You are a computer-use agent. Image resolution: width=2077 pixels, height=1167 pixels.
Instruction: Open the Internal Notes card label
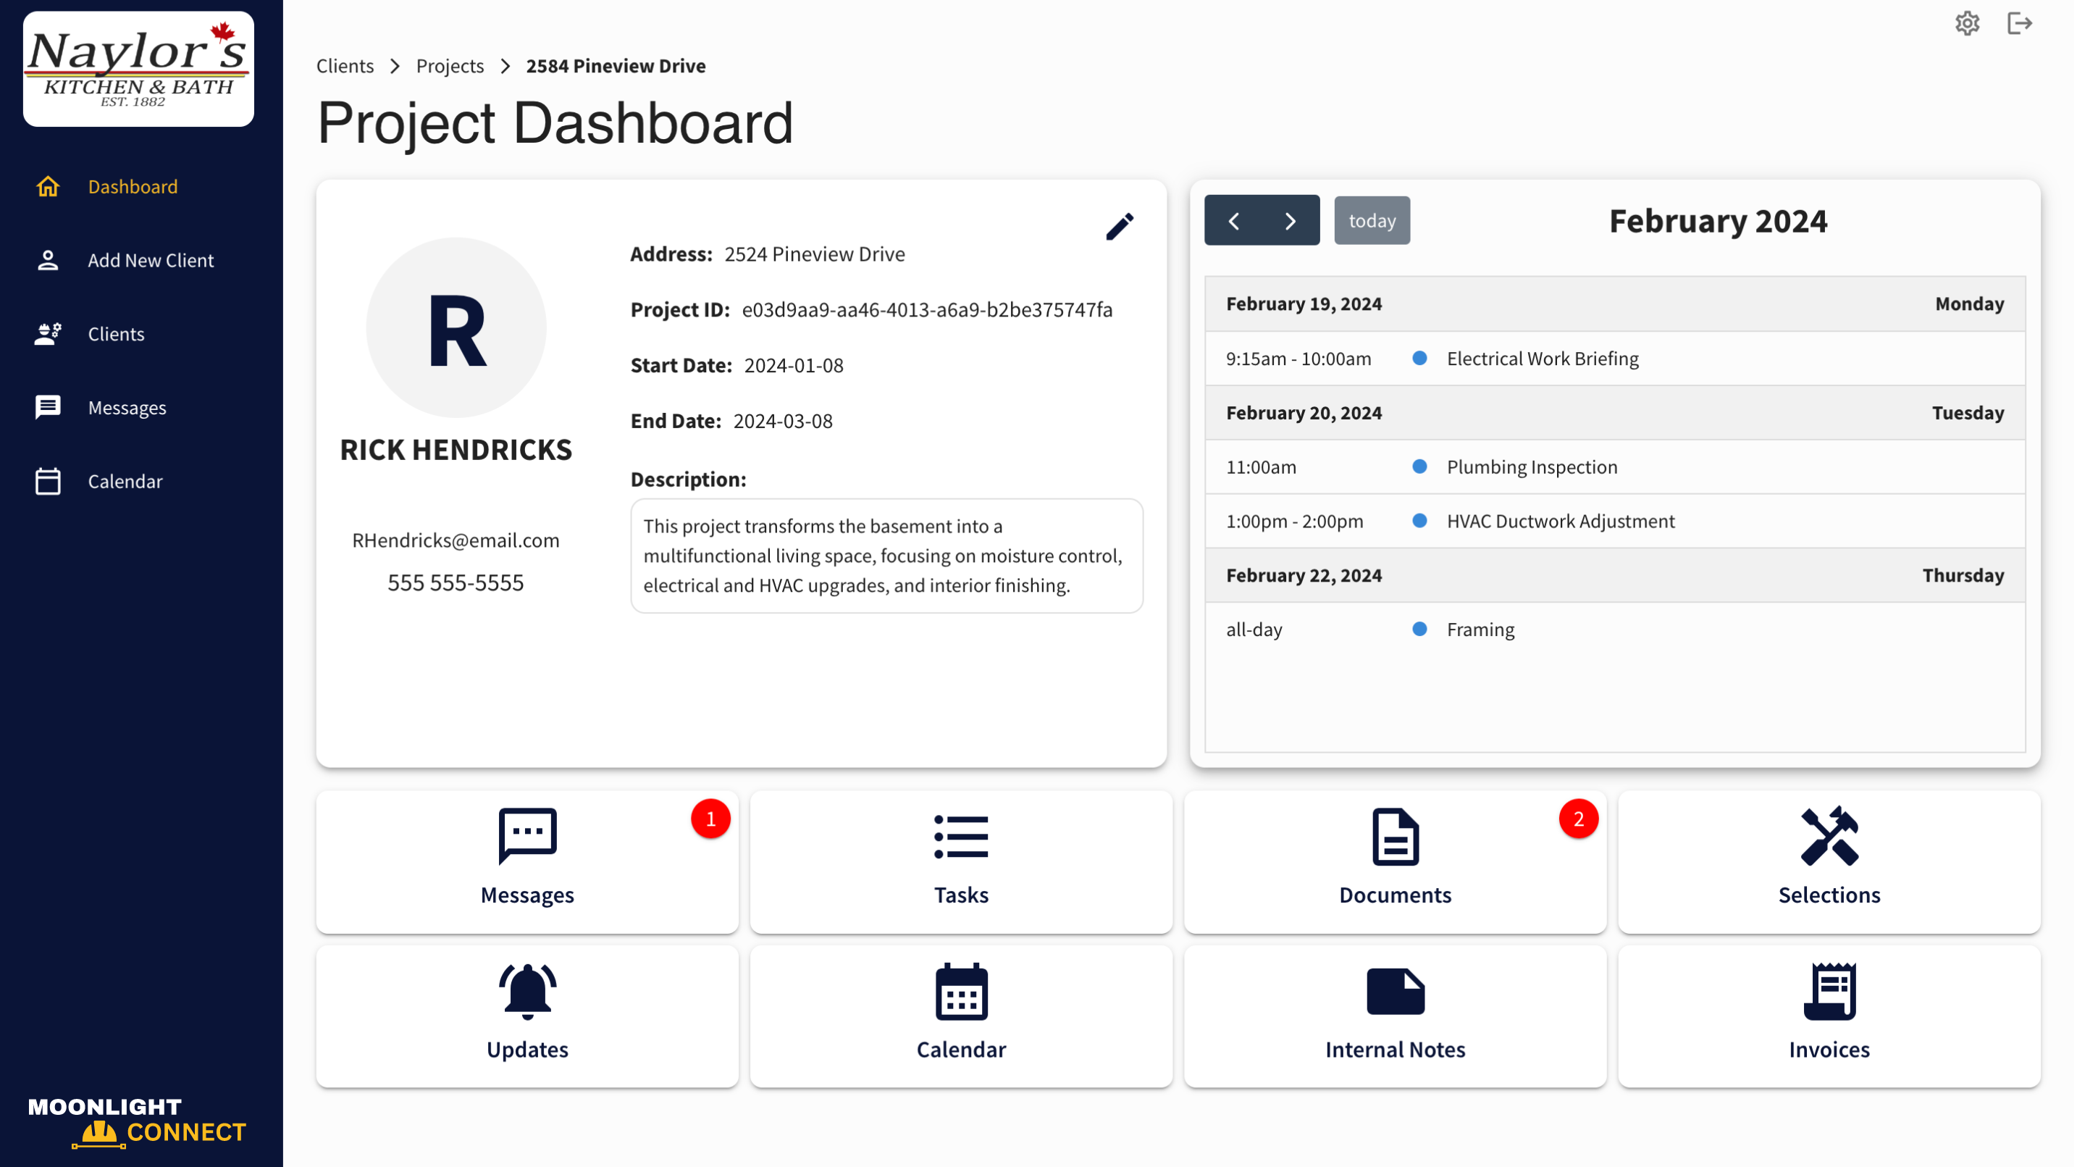tap(1395, 1050)
